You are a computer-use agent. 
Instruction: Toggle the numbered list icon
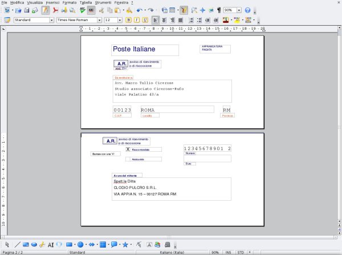(191, 20)
